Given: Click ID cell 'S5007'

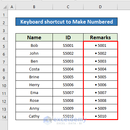Looking at the screenshot, I should coord(68,93).
